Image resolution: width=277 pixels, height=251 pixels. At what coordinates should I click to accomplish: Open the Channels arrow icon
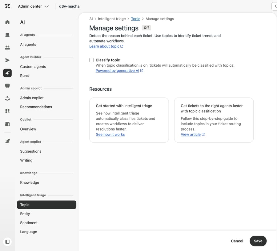[7, 60]
